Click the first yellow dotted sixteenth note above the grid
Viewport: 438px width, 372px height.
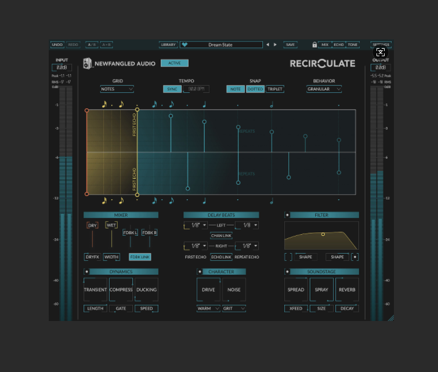click(104, 104)
